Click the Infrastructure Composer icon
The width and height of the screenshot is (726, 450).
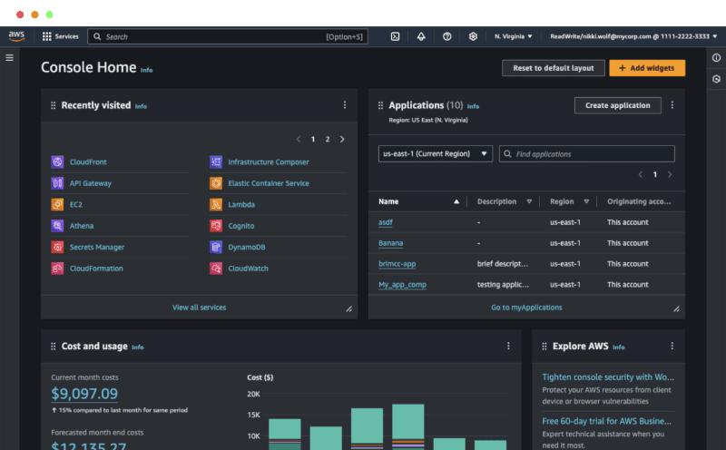(x=216, y=162)
